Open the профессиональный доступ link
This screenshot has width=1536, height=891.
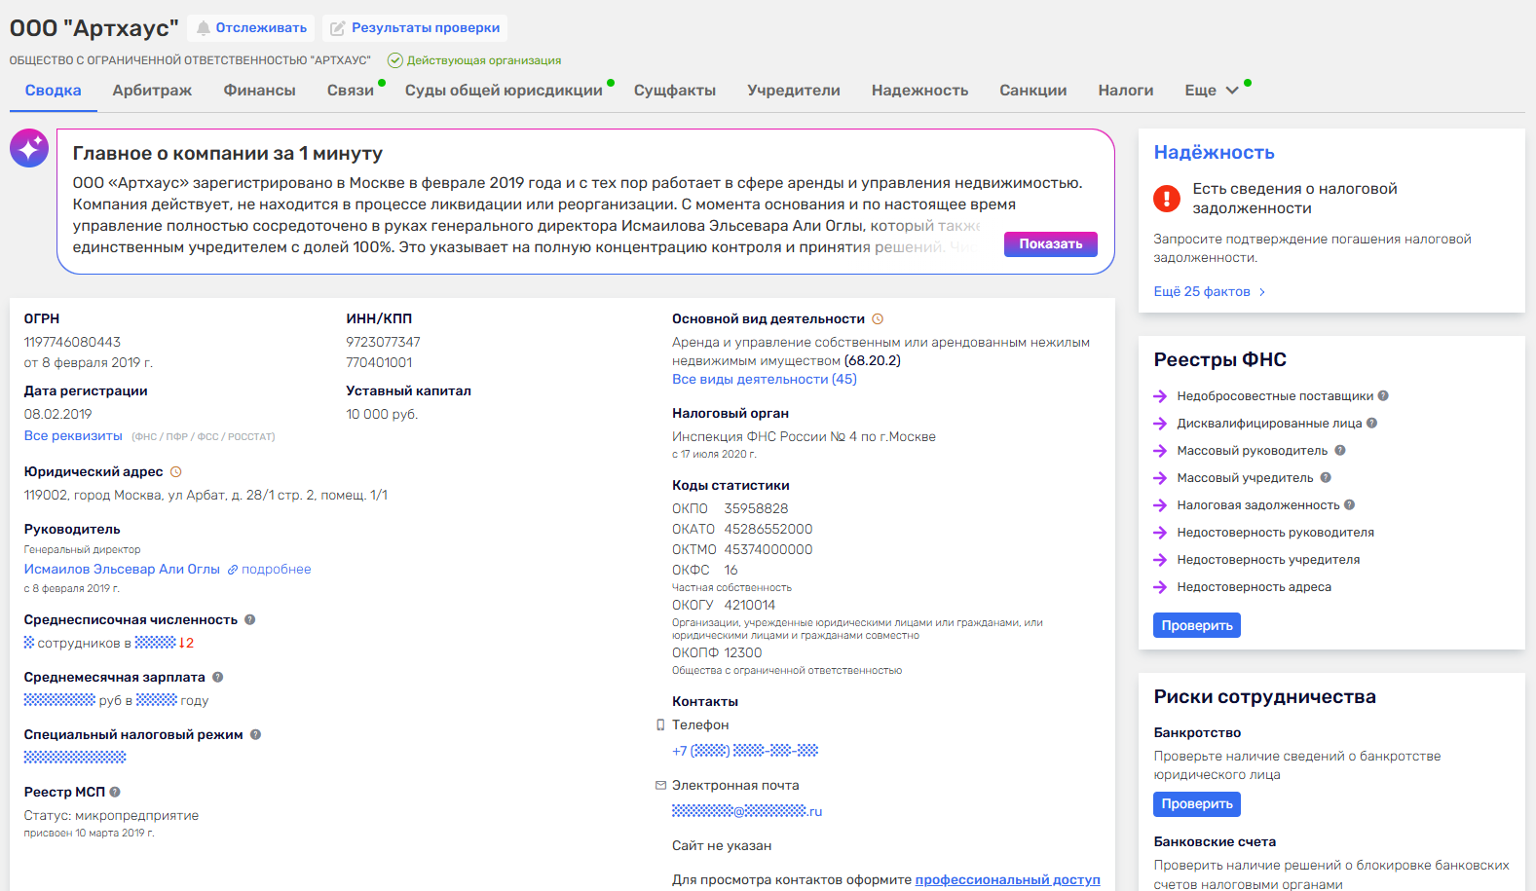coord(1007,879)
